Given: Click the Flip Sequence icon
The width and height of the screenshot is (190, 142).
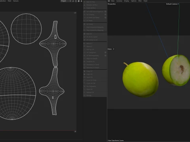Looking at the screenshot, I should coord(85,86).
